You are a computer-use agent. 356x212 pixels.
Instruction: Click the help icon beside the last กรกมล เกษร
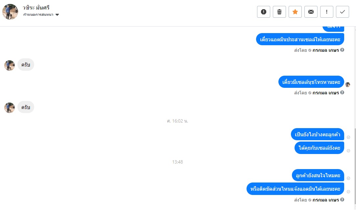[x=342, y=200]
